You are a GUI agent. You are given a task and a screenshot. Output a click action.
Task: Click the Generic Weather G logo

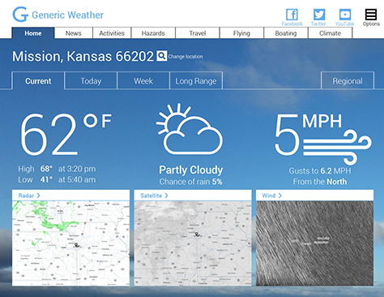pyautogui.click(x=20, y=15)
